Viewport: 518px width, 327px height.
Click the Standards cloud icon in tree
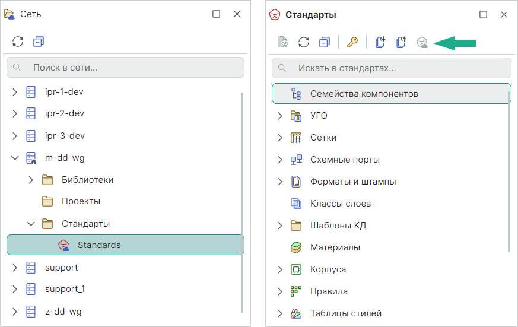tap(63, 245)
